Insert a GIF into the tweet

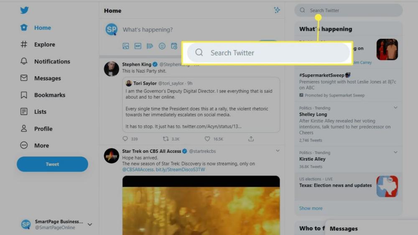tap(138, 46)
